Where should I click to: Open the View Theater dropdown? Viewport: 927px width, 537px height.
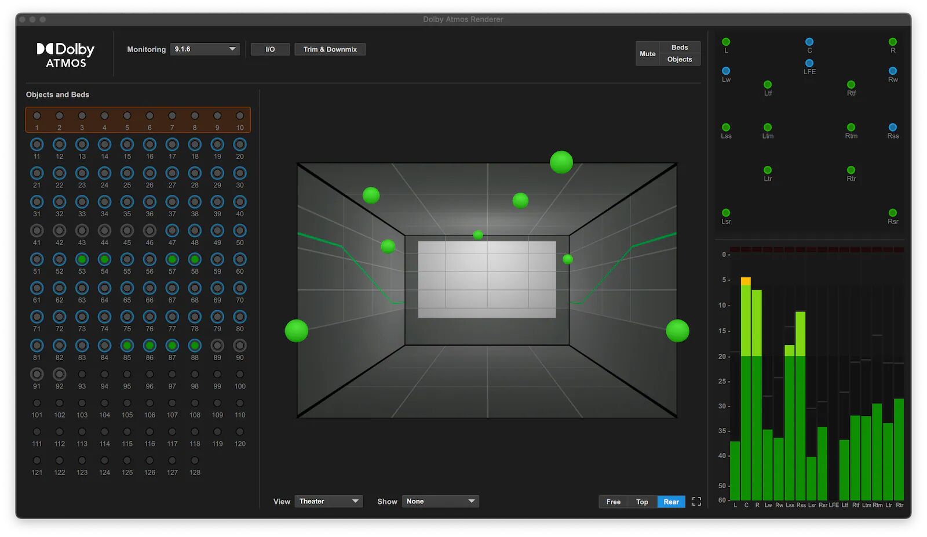(329, 501)
